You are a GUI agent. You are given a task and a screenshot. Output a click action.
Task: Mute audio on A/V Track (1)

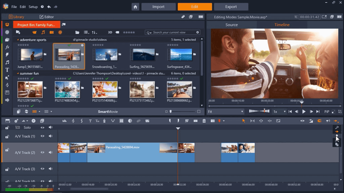tap(50, 136)
